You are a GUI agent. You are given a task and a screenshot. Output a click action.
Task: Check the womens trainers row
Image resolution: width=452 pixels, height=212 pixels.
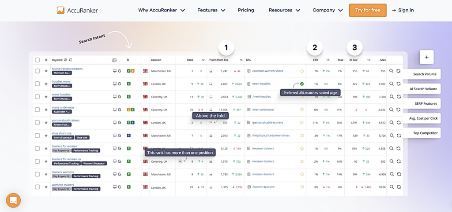point(37,187)
